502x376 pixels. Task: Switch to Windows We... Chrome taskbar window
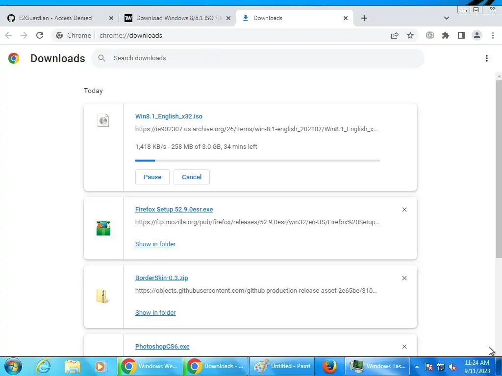point(150,366)
